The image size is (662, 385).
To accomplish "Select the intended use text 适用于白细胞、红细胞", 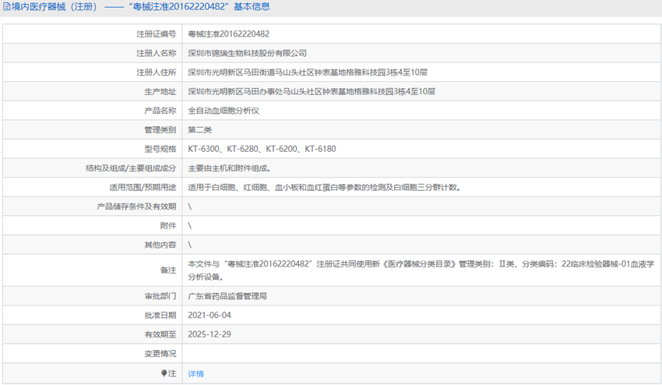I will click(324, 187).
